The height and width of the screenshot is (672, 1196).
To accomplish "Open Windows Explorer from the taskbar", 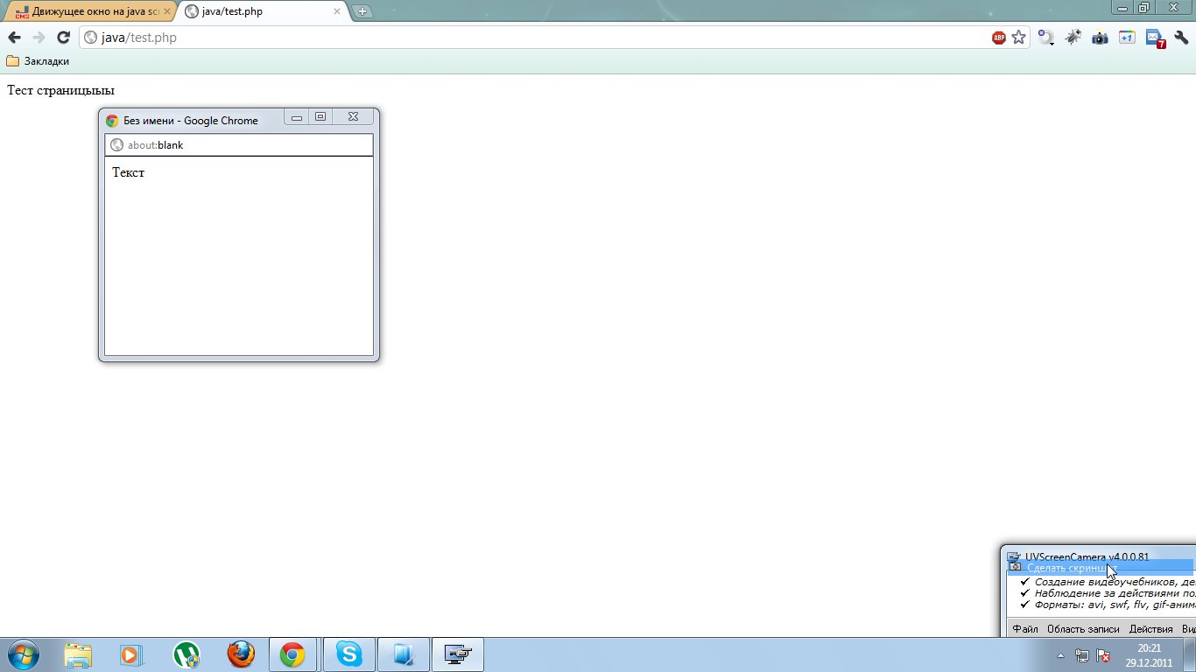I will tap(77, 654).
